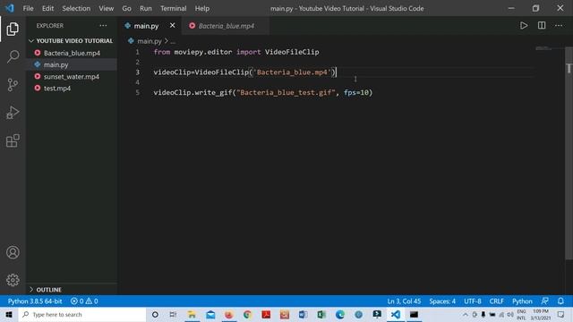573x322 pixels.
Task: Open test.mp4 in file tree
Action: (x=72, y=89)
